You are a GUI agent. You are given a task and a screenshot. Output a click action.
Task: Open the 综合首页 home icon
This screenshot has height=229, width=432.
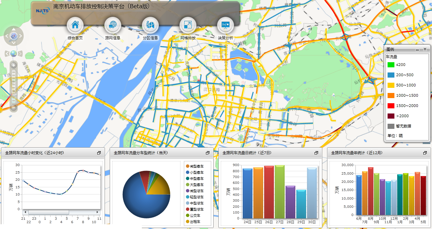click(75, 25)
